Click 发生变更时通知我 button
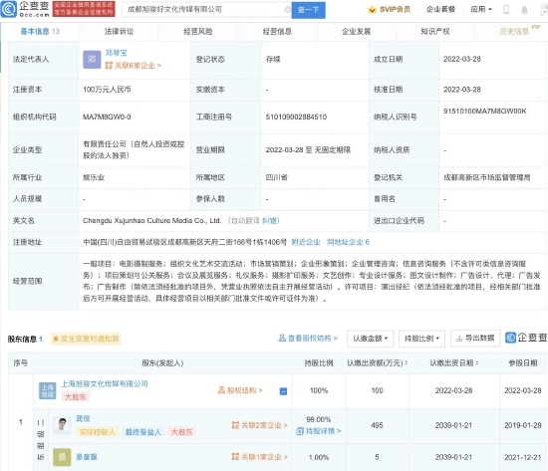 pyautogui.click(x=86, y=339)
